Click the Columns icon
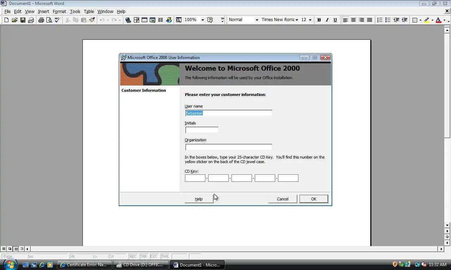The height and width of the screenshot is (270, 451). click(x=161, y=20)
